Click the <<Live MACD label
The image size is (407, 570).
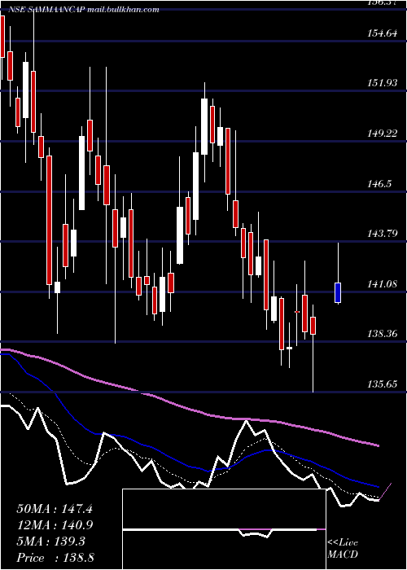point(343,548)
